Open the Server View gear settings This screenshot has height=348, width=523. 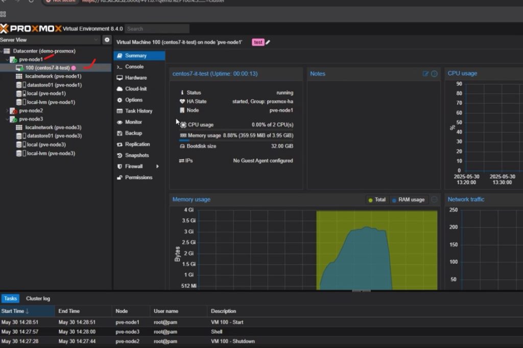click(x=107, y=40)
